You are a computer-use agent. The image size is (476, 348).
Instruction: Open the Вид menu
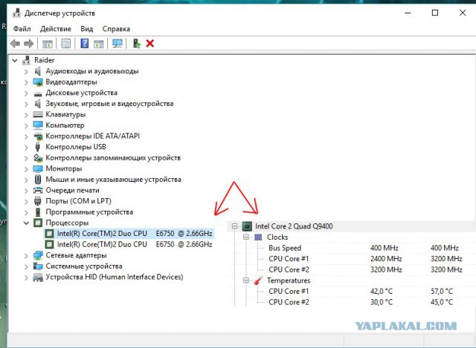pos(86,29)
